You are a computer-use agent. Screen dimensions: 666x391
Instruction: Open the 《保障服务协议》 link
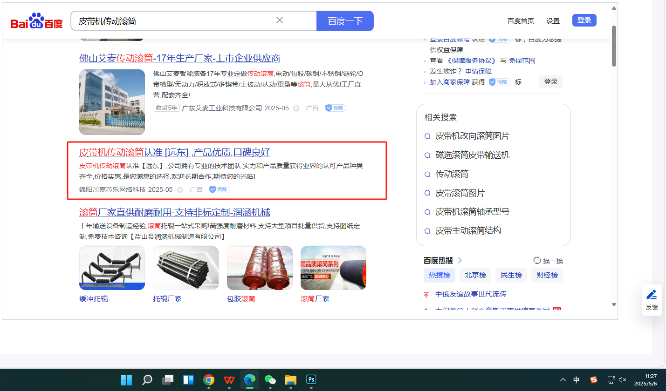point(471,61)
